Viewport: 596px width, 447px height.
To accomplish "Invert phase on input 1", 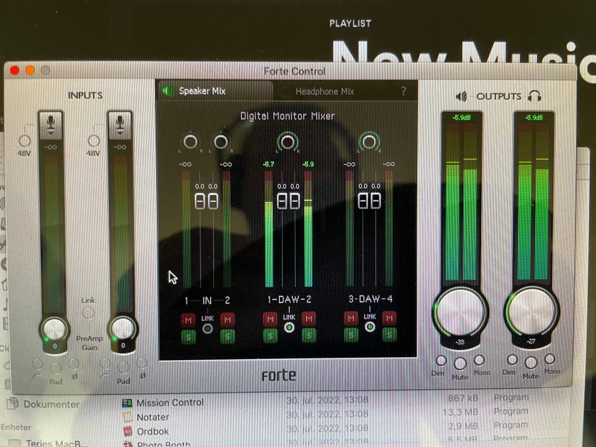I will (73, 364).
